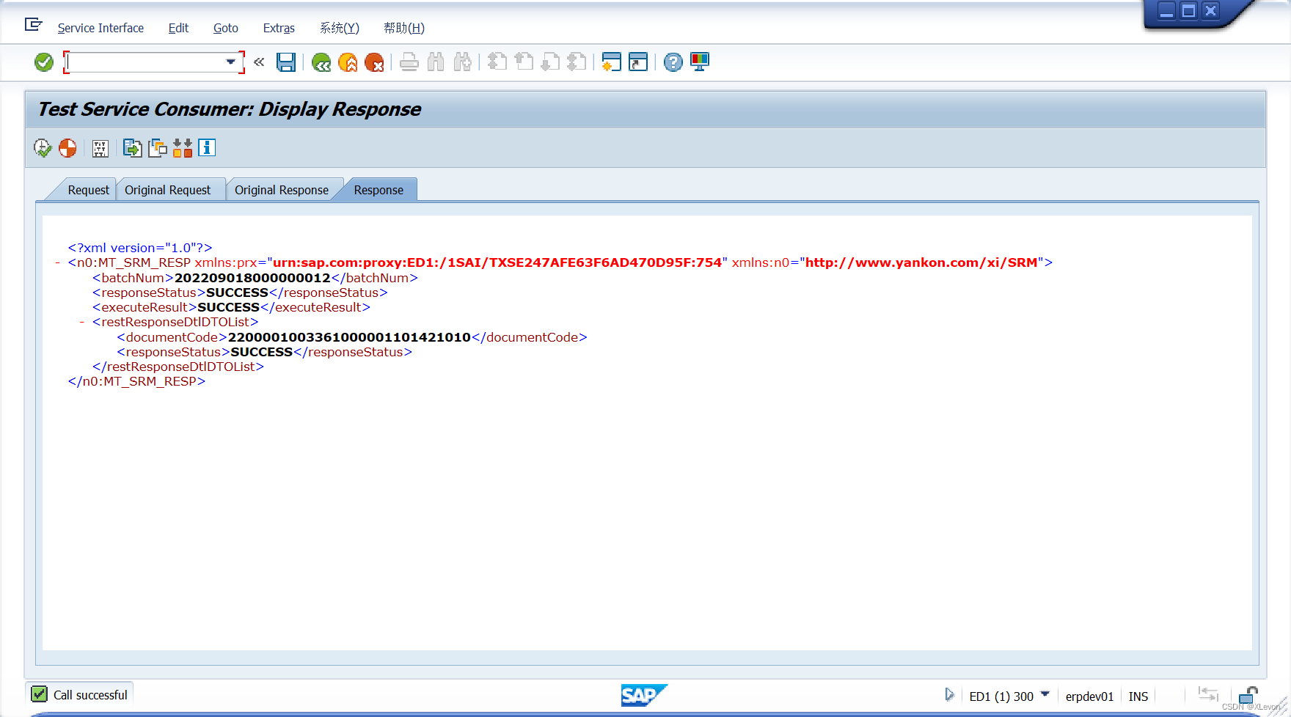Viewport: 1291px width, 717px height.
Task: Click the Print icon
Action: [x=409, y=62]
